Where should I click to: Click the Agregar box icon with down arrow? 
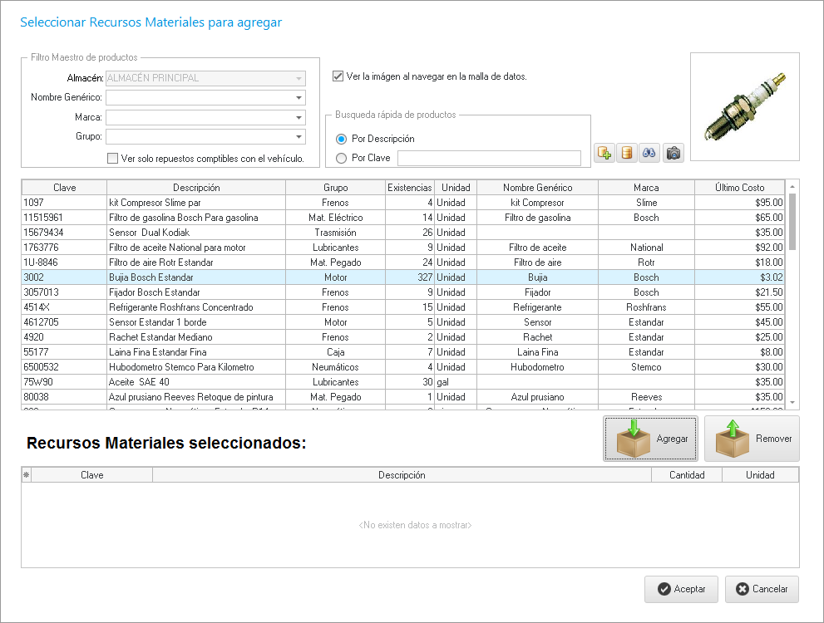point(633,439)
